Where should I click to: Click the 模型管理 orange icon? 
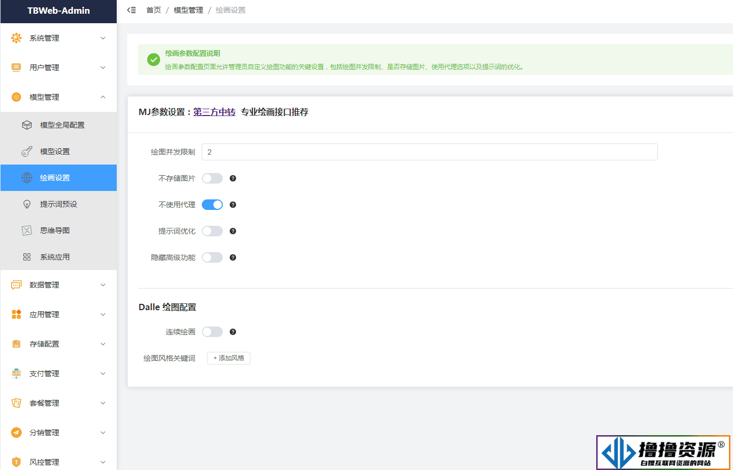[16, 97]
